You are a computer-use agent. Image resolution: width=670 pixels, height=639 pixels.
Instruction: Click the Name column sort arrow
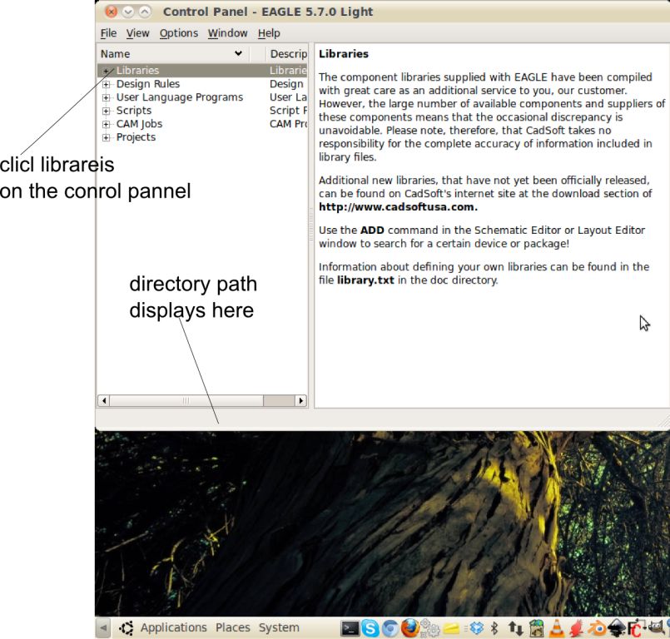238,53
